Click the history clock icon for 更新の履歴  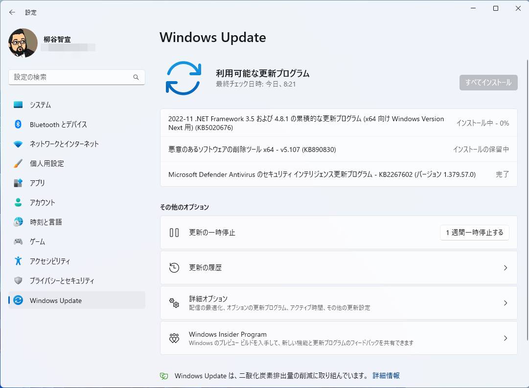coord(174,268)
